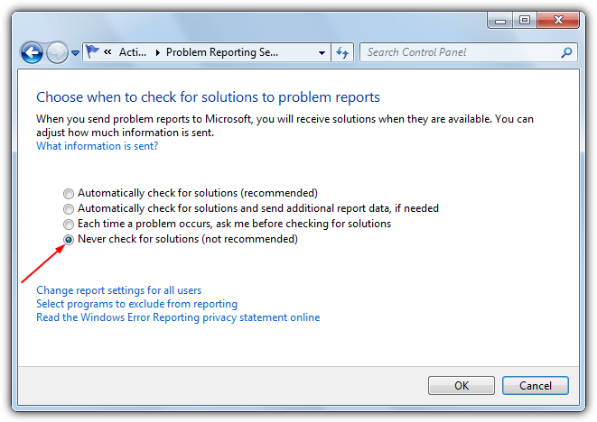Click the Action Center flag icon
The width and height of the screenshot is (597, 422).
tap(92, 51)
